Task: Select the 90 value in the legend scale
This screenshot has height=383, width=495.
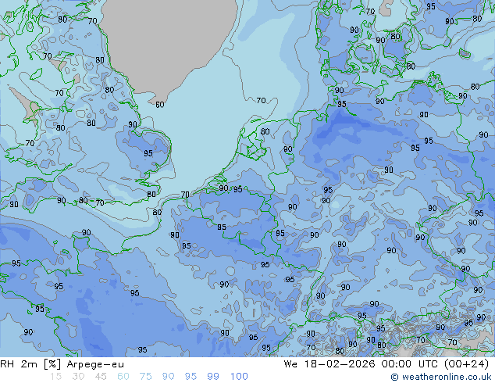Action: pos(168,377)
